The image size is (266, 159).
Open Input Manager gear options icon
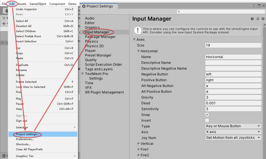coord(263,19)
